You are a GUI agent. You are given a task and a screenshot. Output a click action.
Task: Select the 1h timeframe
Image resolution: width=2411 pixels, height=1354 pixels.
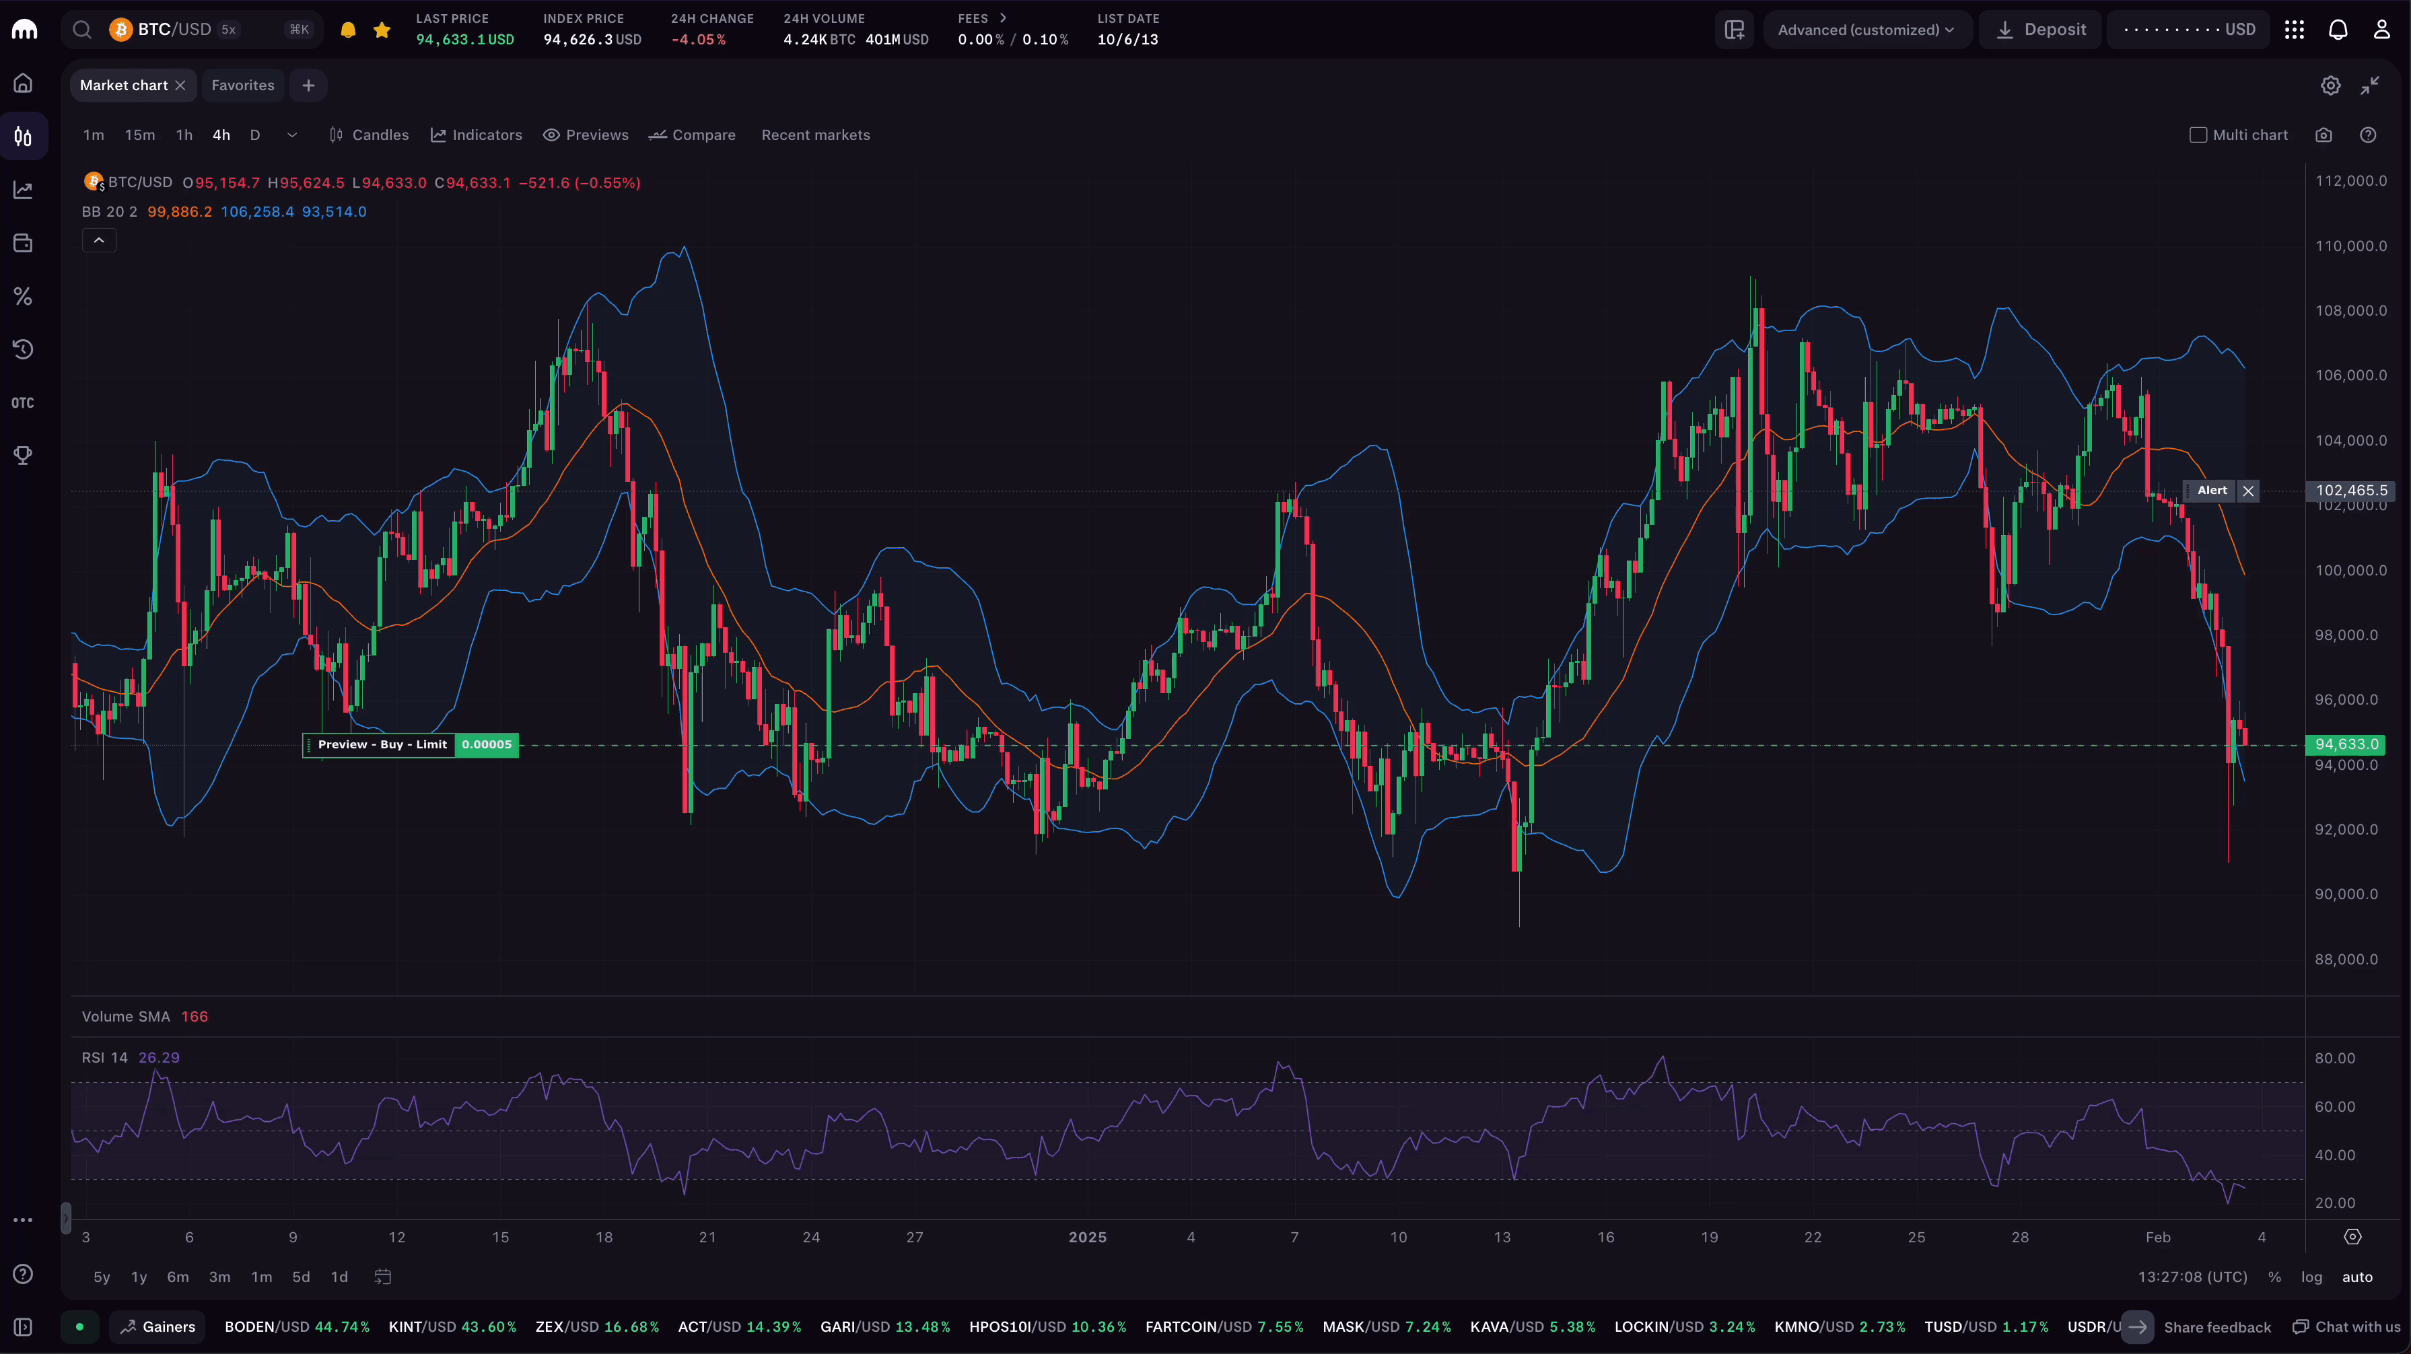tap(184, 136)
